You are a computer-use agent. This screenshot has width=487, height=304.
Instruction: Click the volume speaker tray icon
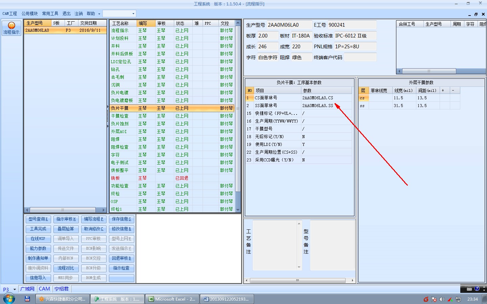pos(442,299)
